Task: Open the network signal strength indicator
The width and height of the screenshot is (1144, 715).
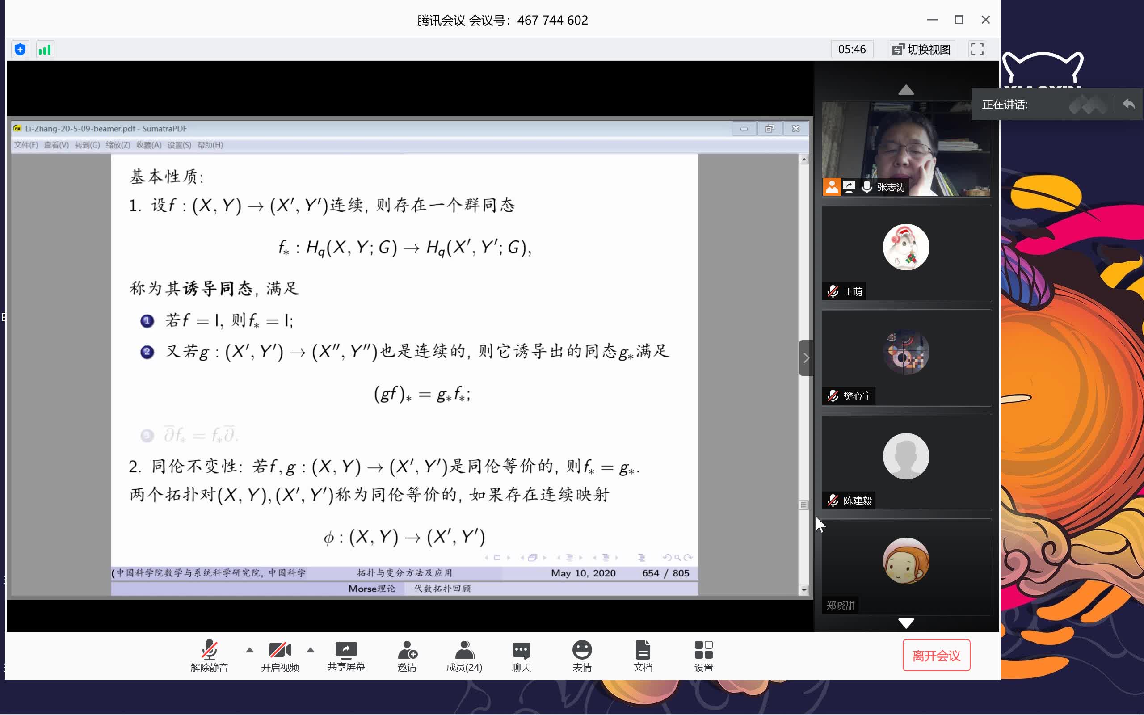Action: pos(44,49)
